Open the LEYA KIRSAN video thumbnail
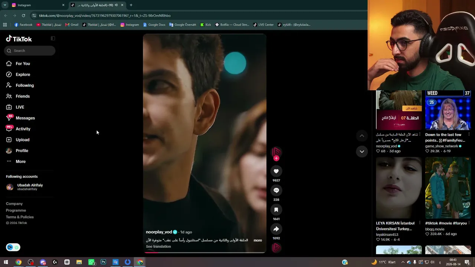 tap(399, 188)
